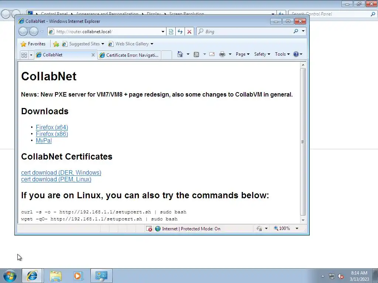The width and height of the screenshot is (378, 283).
Task: Click the Compatibility View icon
Action: click(x=171, y=32)
